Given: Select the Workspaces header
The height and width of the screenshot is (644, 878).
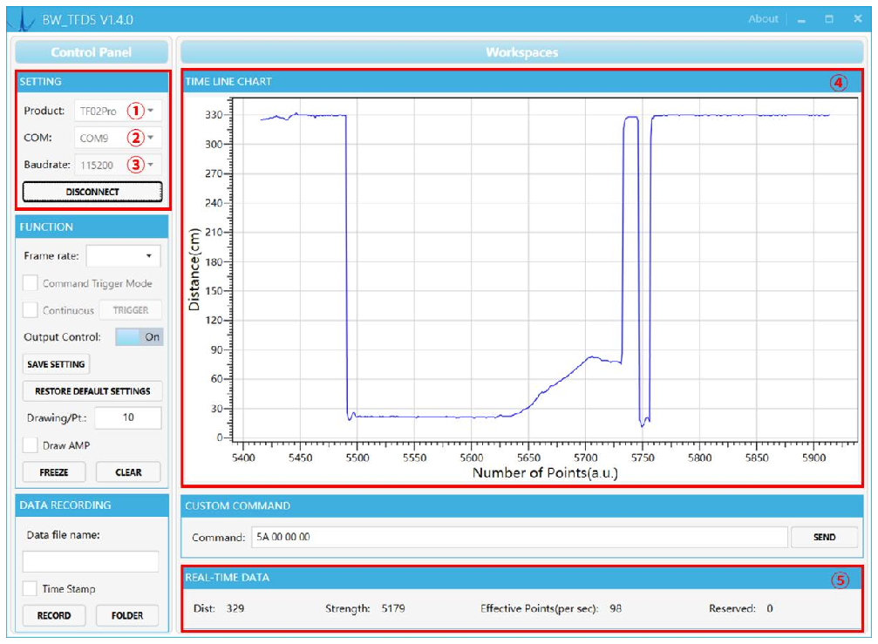Looking at the screenshot, I should 522,52.
